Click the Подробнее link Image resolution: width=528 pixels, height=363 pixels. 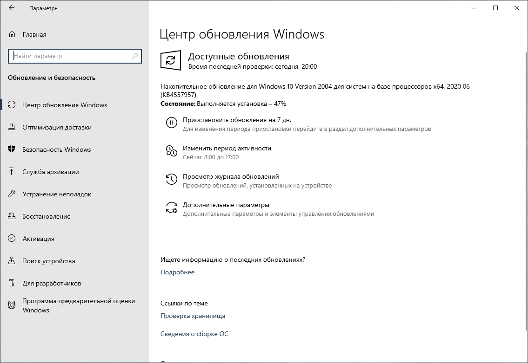(177, 272)
